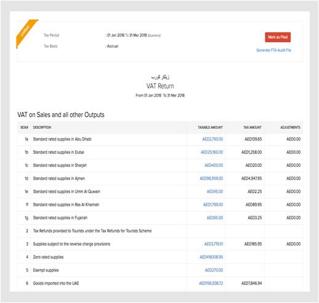This screenshot has height=303, width=319.
Task: Select text 'Standard rated supplies in Sharjah'
Action: pos(60,166)
